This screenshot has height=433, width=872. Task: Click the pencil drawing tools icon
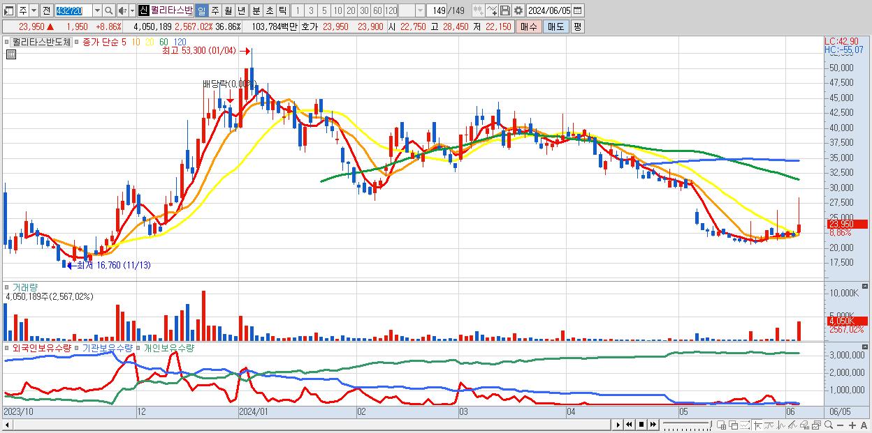792,425
